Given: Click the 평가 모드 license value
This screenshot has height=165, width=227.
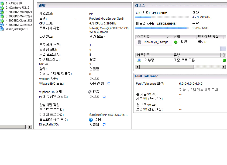Looking at the screenshot, I should (x=97, y=37).
